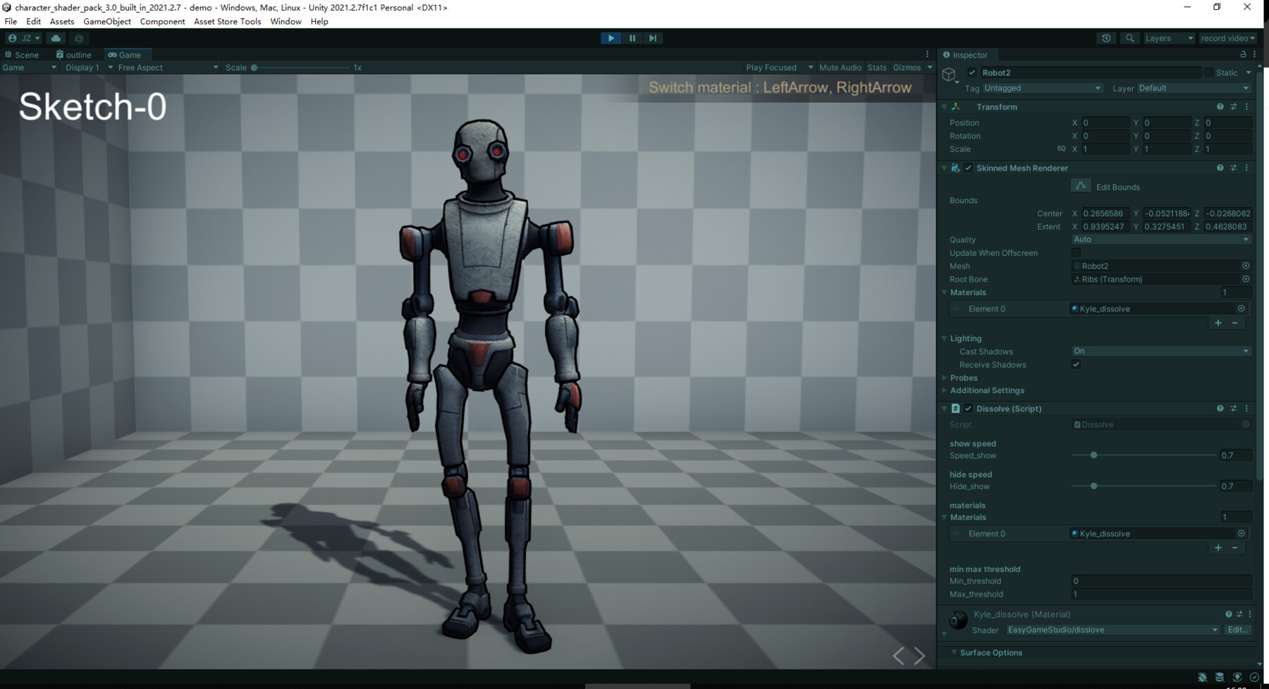The height and width of the screenshot is (689, 1269).
Task: Open the search window from the toolbar
Action: tap(1129, 38)
